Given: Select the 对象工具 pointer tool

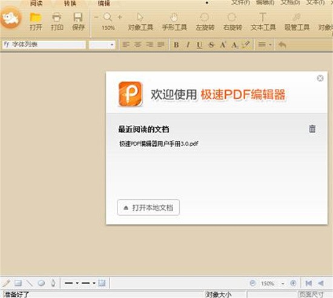Looking at the screenshot, I should (140, 22).
